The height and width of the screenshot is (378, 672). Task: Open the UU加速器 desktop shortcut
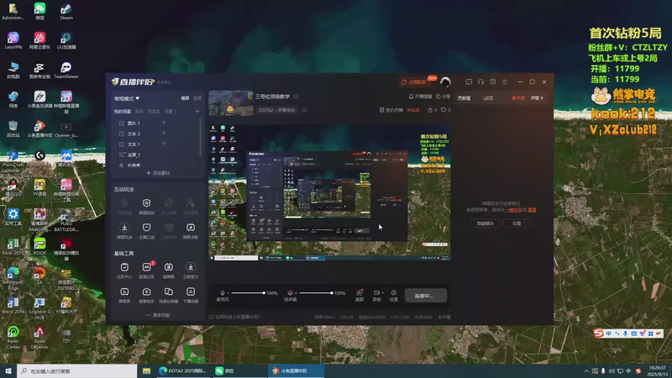[x=66, y=40]
